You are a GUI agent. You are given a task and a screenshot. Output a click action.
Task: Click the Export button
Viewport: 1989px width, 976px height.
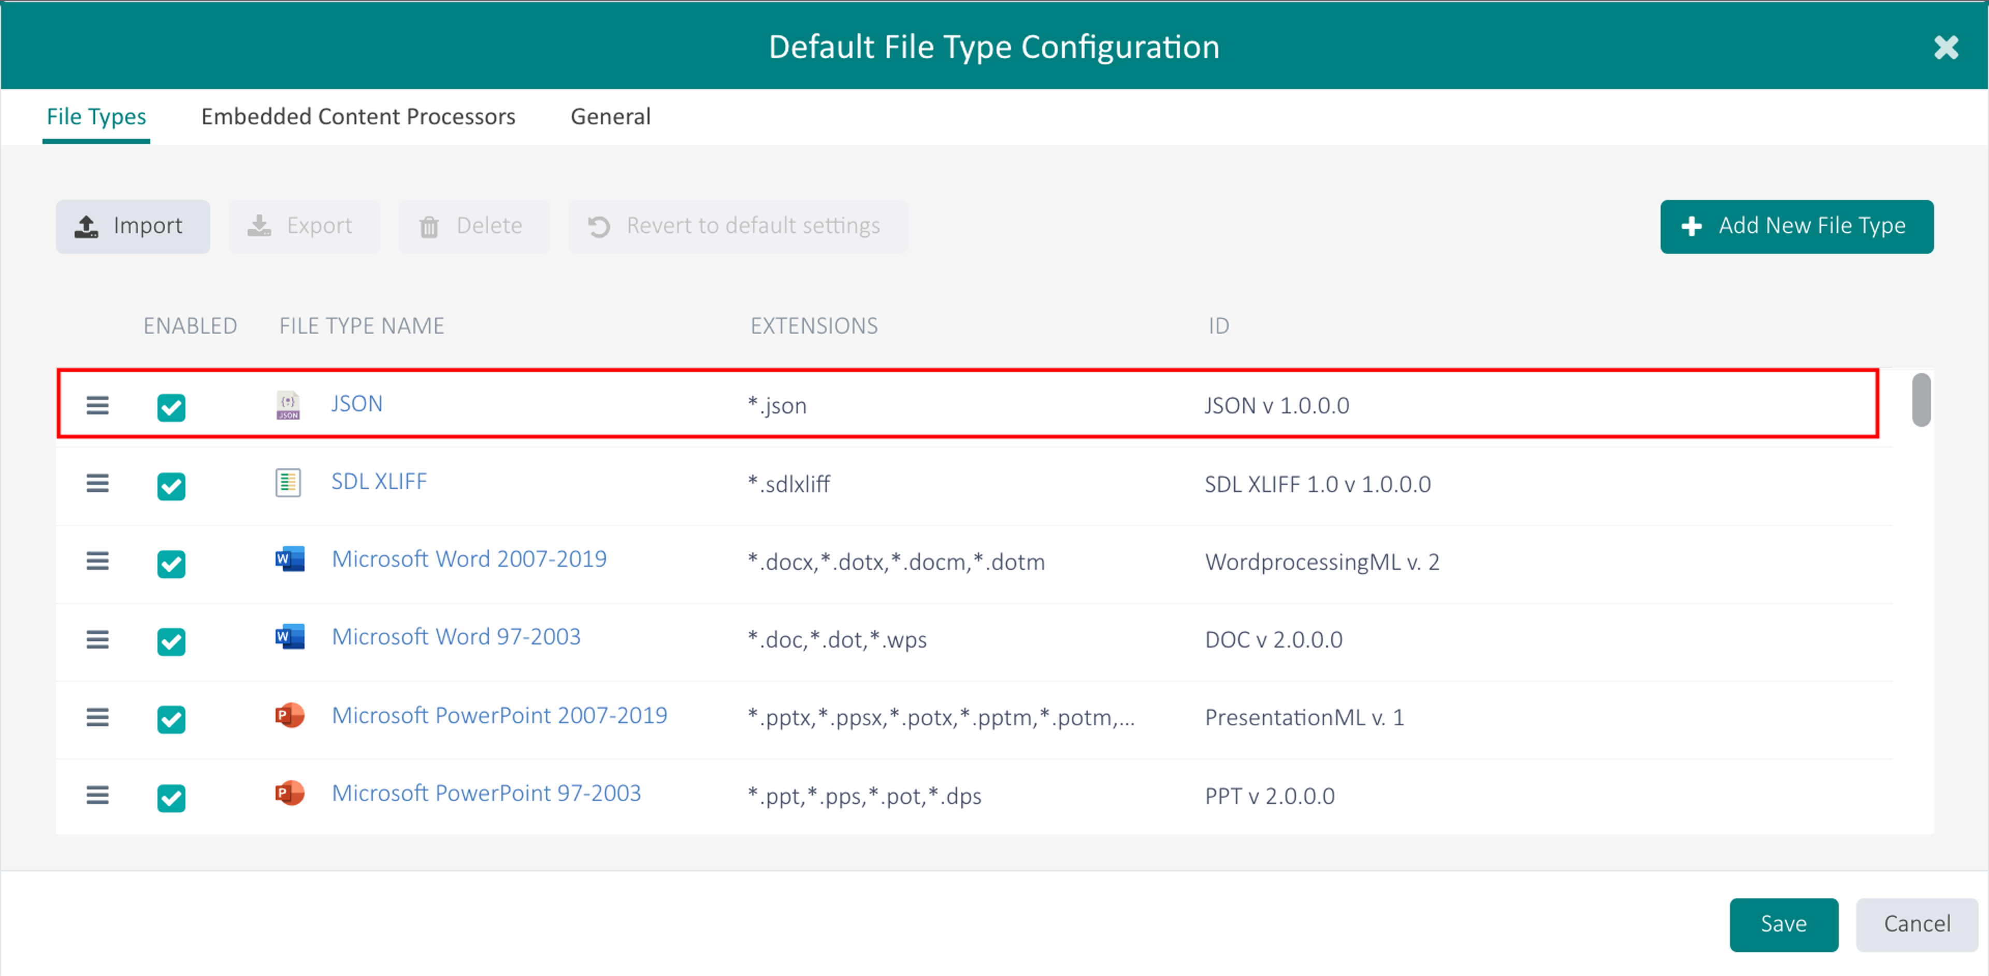pyautogui.click(x=304, y=226)
